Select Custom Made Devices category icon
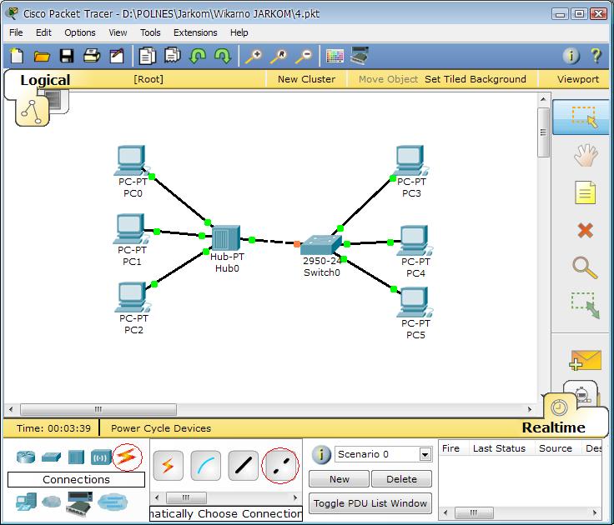 [79, 503]
